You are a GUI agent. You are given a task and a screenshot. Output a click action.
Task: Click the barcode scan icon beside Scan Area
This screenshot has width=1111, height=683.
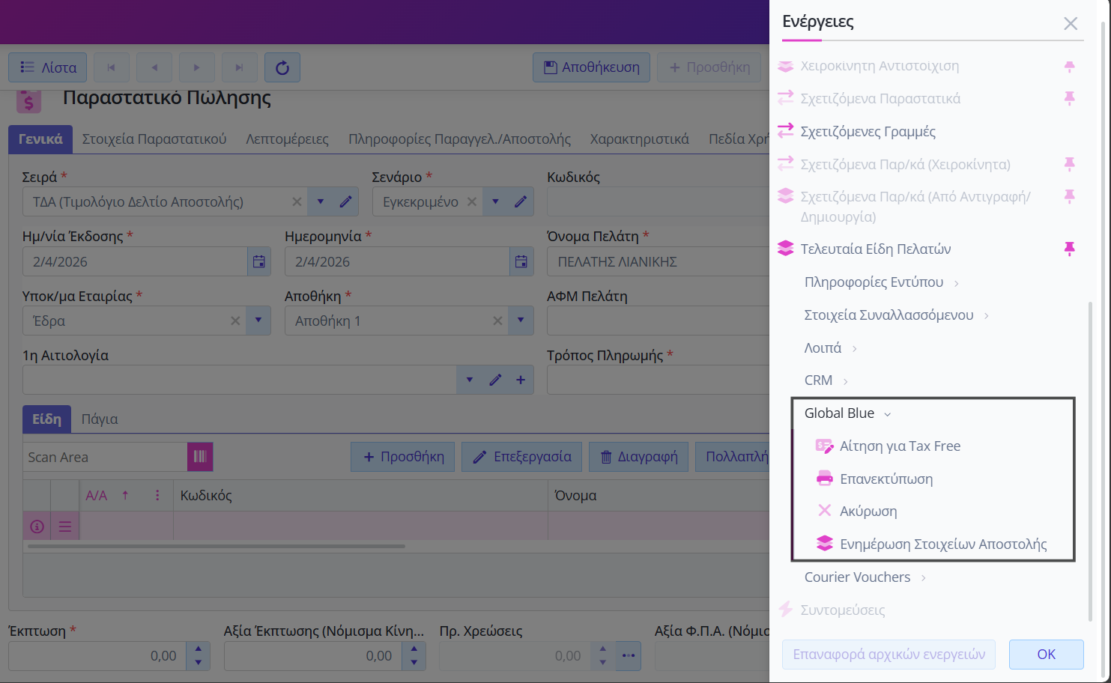point(200,457)
